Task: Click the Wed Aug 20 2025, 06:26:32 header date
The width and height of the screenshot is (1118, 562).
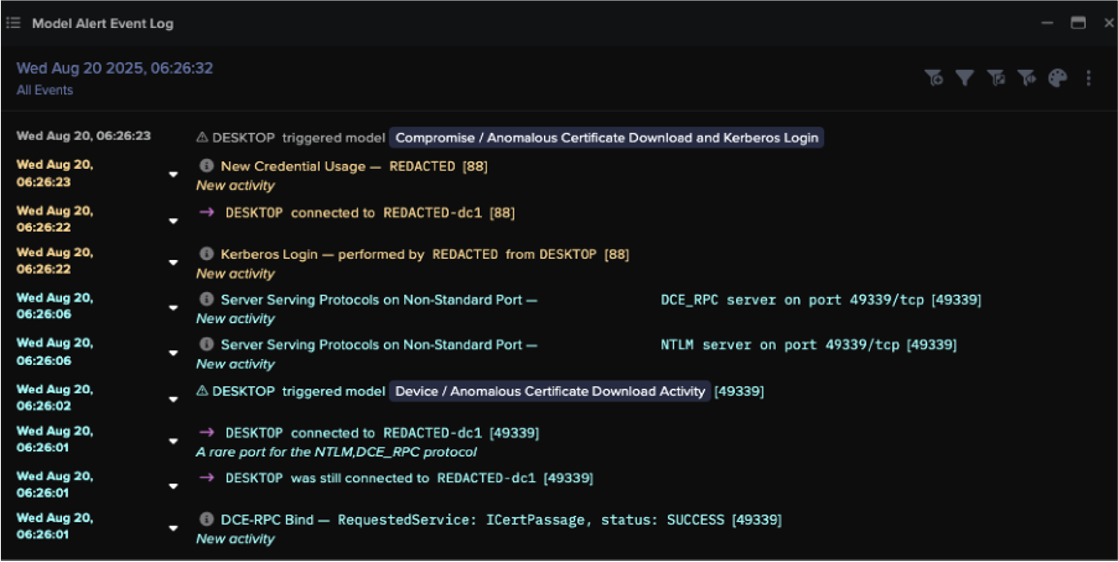Action: [x=115, y=68]
